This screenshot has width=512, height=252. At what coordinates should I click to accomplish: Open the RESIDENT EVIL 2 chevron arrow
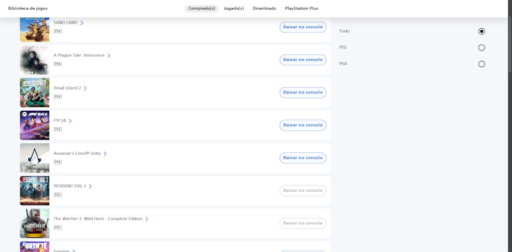(90, 186)
